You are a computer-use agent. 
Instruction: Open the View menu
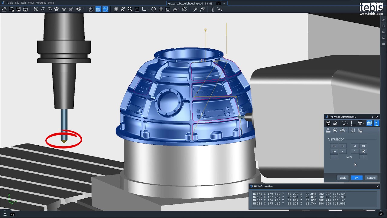[31, 3]
